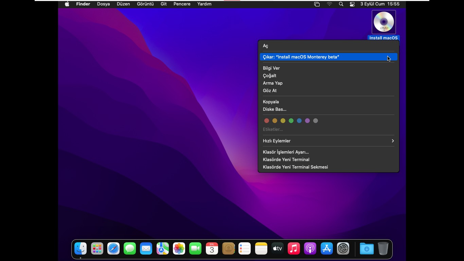The width and height of the screenshot is (464, 261).
Task: Open Finder from the Dock
Action: [x=81, y=249]
